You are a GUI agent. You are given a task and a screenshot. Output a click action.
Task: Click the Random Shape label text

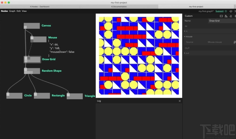click(52, 71)
